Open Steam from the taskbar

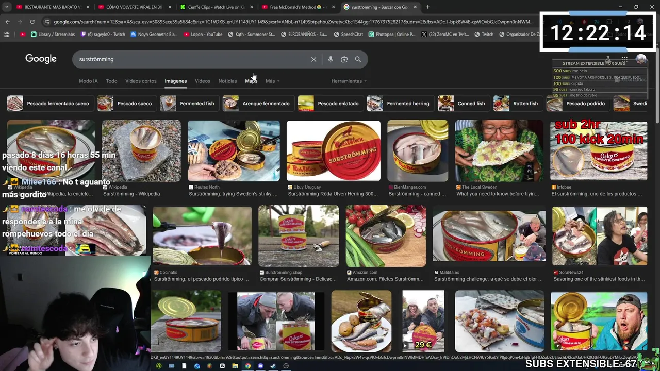[273, 366]
